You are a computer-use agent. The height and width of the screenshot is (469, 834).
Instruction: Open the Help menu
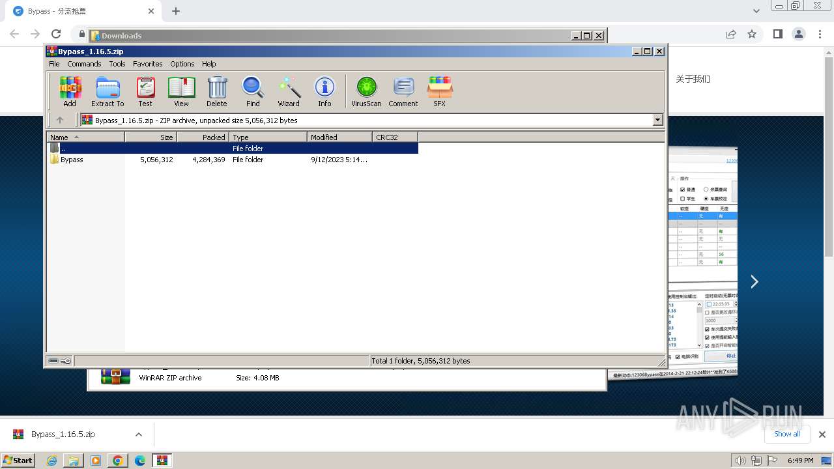[209, 64]
